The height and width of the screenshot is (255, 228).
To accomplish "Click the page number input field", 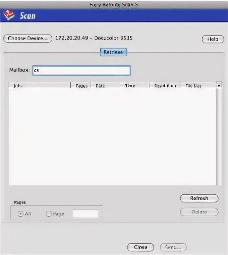I will 85,214.
